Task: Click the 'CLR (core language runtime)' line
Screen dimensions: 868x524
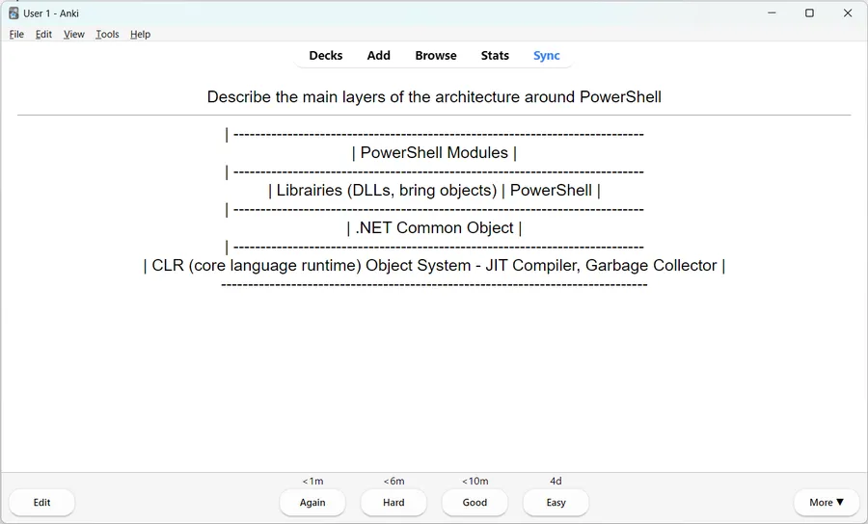Action: (434, 265)
